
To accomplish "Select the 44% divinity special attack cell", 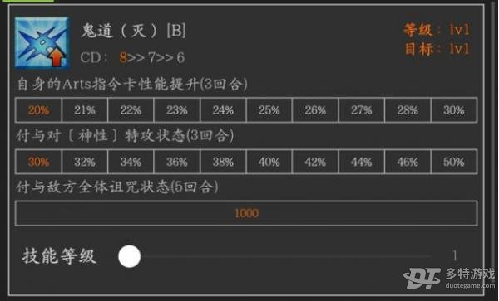I will click(361, 162).
